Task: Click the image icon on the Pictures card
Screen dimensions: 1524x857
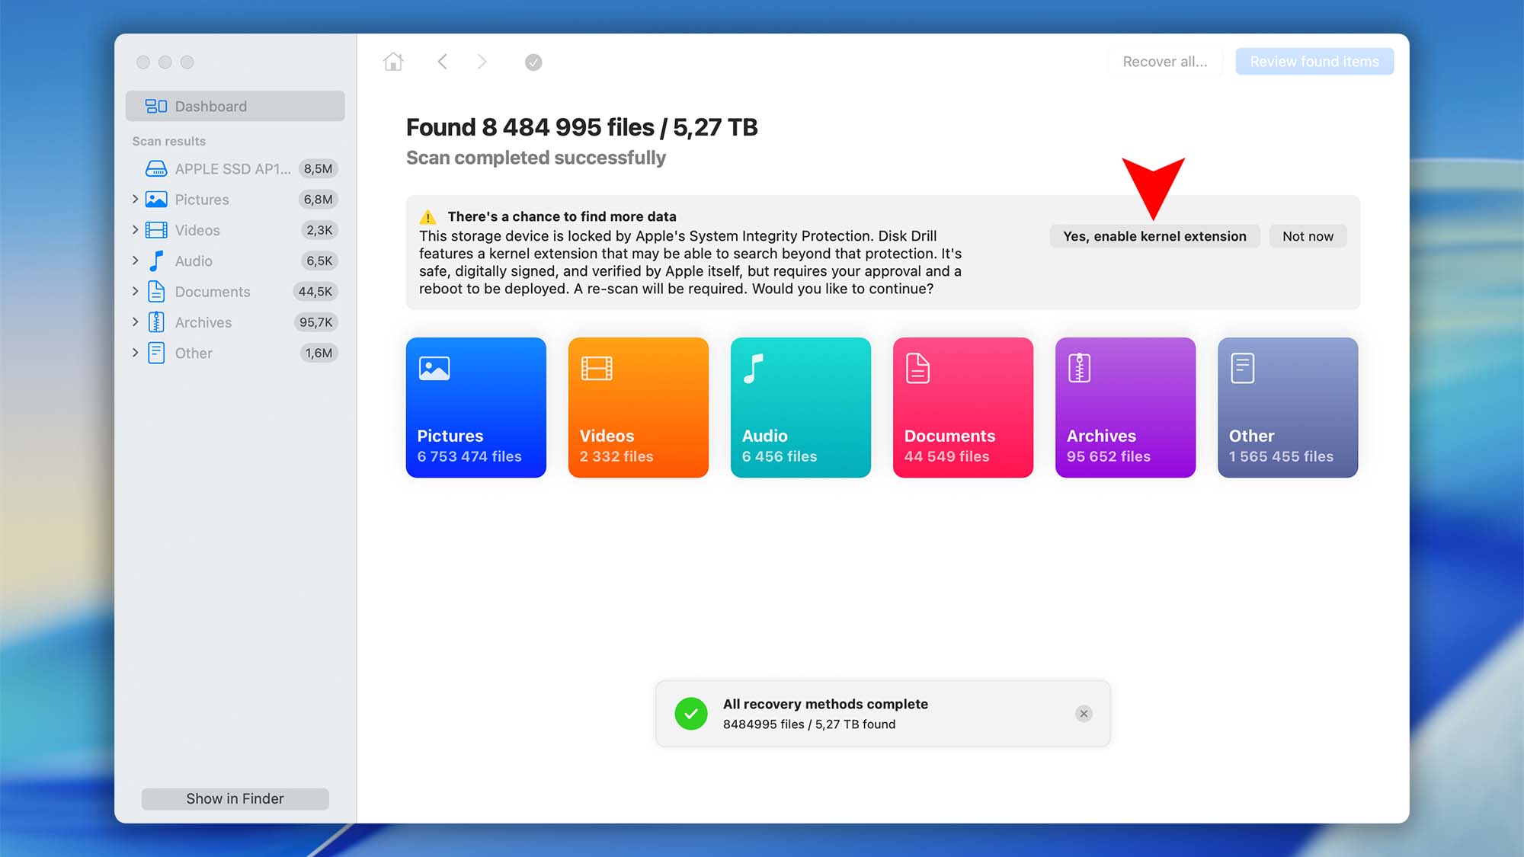Action: click(434, 369)
